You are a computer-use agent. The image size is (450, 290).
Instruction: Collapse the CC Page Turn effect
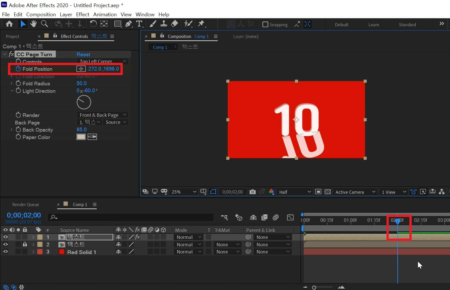pos(5,54)
